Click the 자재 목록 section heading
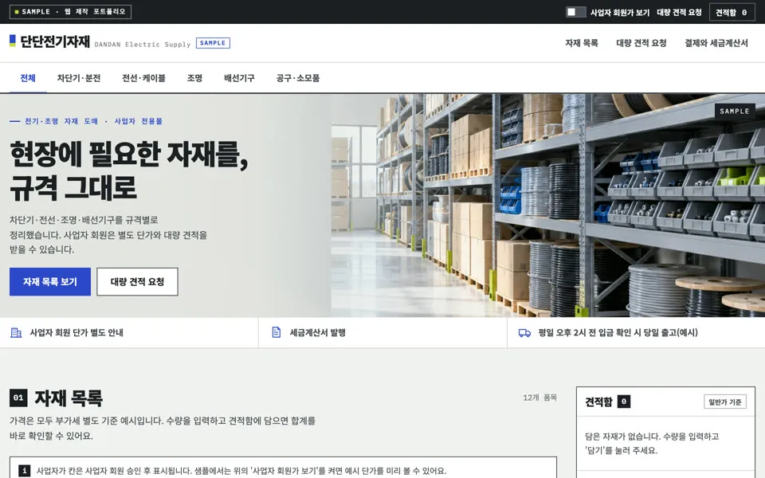This screenshot has width=765, height=478. (69, 398)
